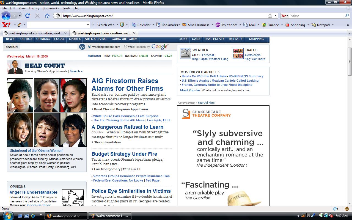The width and height of the screenshot is (352, 220).
Task: Open the Weather forecast icon
Action: coord(185,53)
